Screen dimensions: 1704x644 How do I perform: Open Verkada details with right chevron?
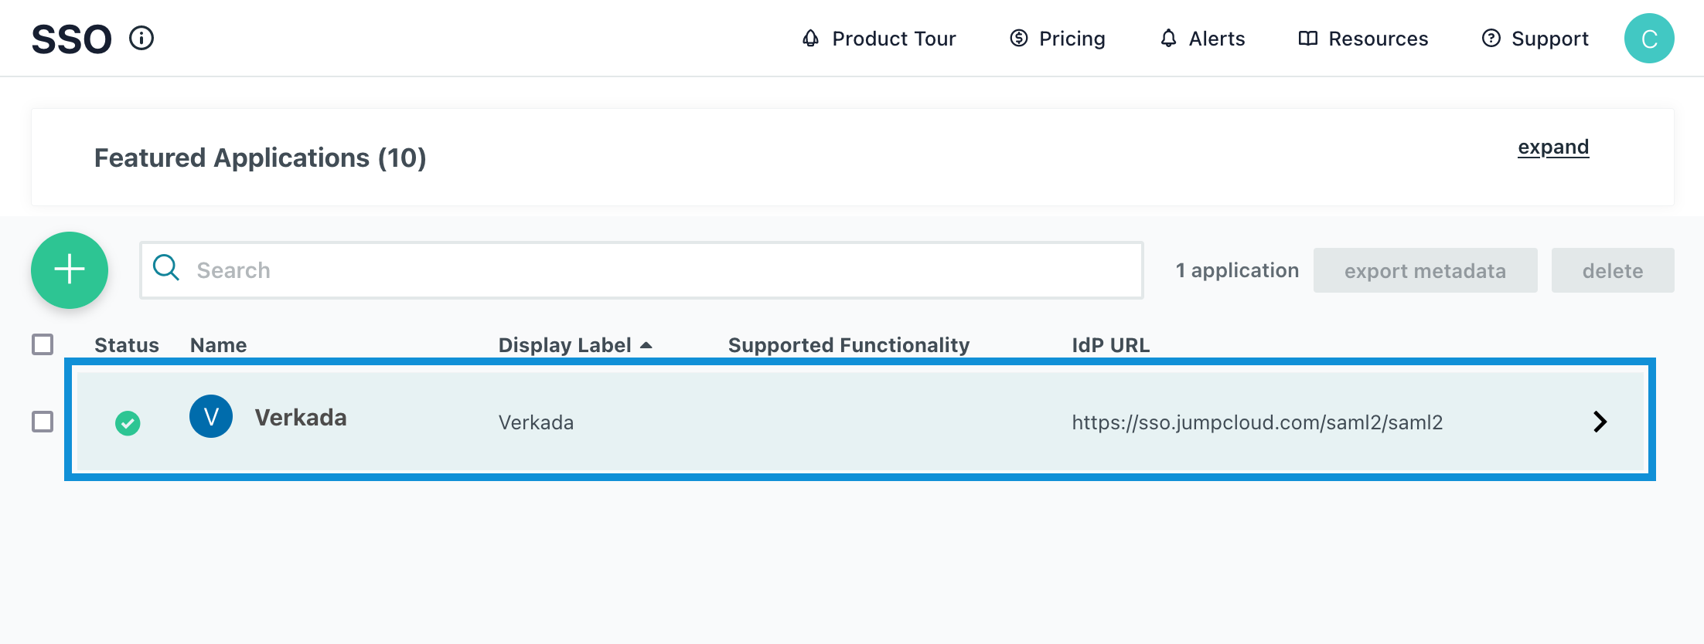pyautogui.click(x=1600, y=422)
